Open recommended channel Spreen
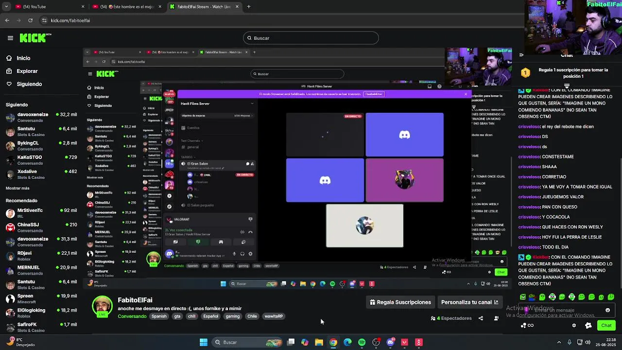Image resolution: width=622 pixels, height=350 pixels. (41, 298)
